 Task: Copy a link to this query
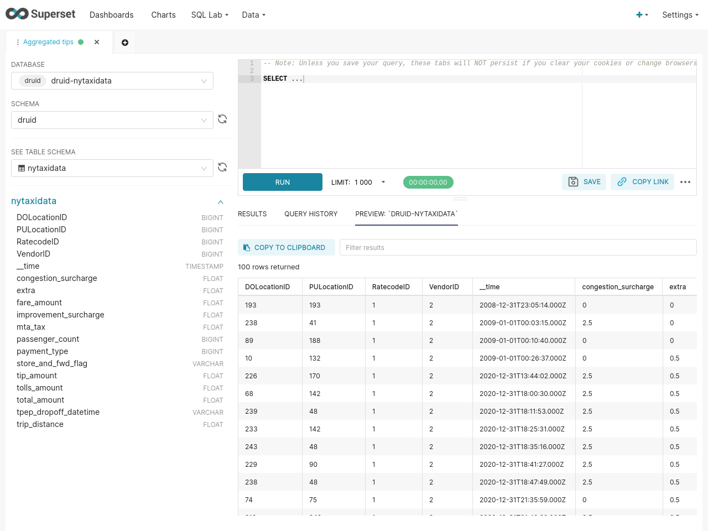pos(642,182)
